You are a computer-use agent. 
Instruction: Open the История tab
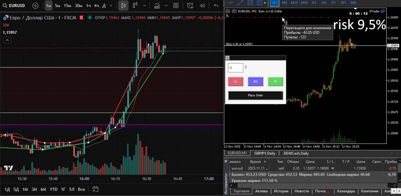281,191
